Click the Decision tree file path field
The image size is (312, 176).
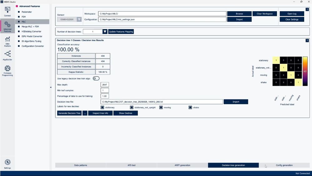point(161,102)
